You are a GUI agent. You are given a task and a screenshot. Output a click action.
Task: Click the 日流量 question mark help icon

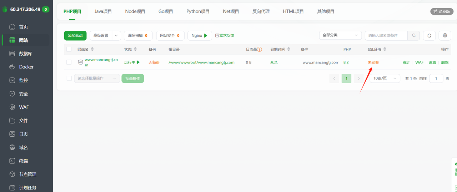click(260, 49)
